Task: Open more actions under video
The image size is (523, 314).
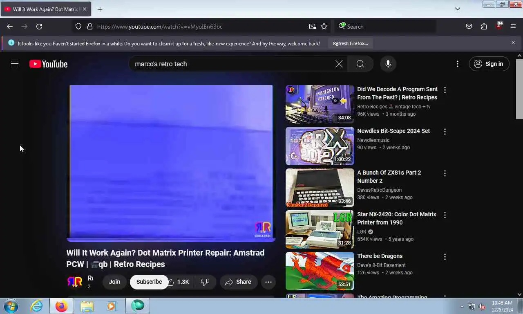Action: pos(268,282)
